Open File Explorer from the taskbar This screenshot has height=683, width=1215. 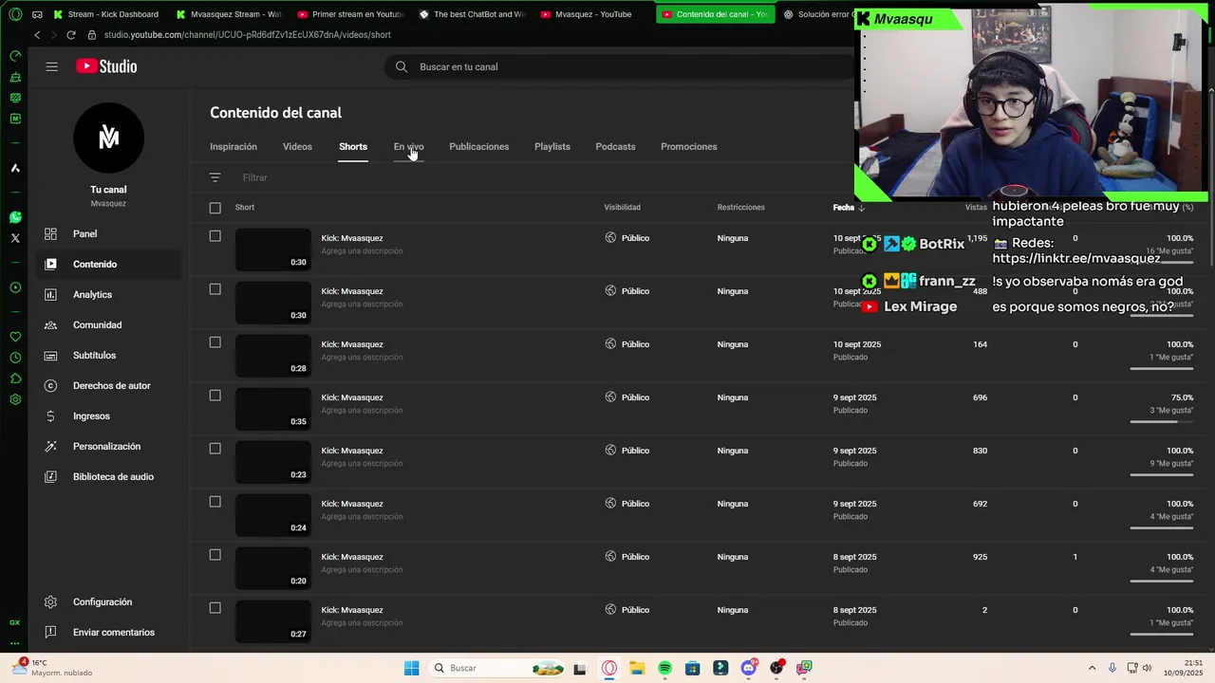point(637,668)
